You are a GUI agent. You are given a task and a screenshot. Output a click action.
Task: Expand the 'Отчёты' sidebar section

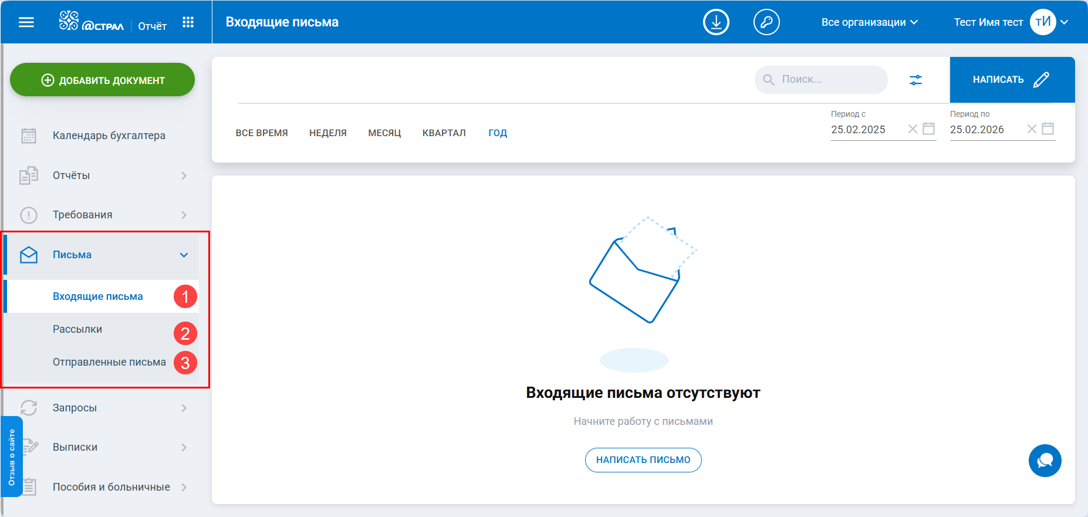[184, 175]
